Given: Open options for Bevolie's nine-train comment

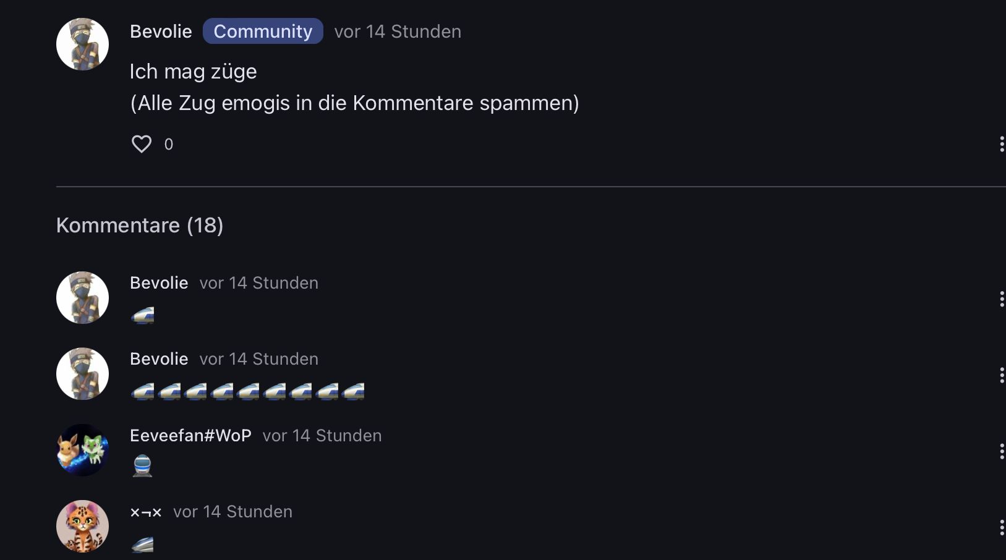Looking at the screenshot, I should pos(1001,375).
